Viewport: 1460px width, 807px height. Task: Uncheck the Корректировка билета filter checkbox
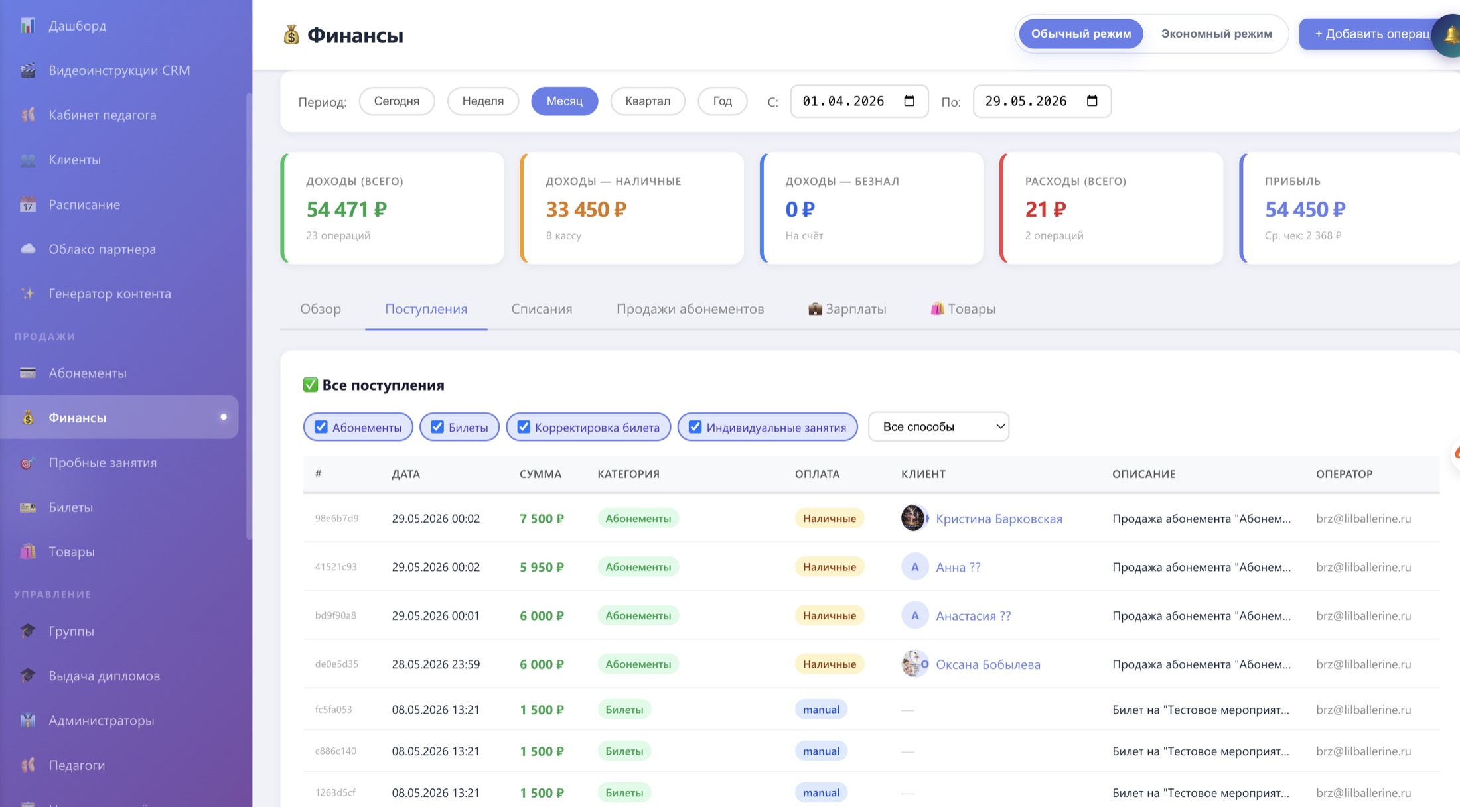pos(524,427)
